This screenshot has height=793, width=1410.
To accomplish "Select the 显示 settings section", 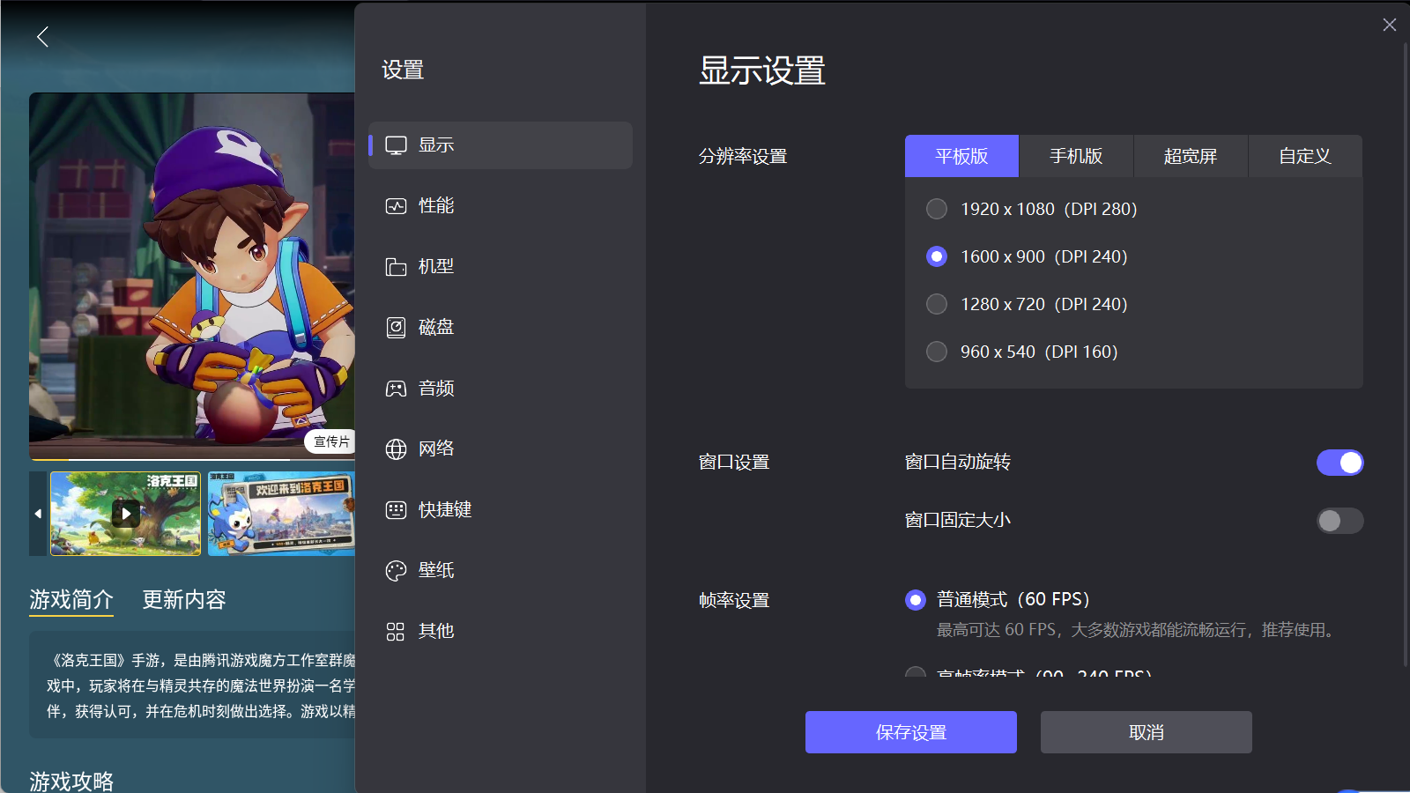I will (x=501, y=145).
